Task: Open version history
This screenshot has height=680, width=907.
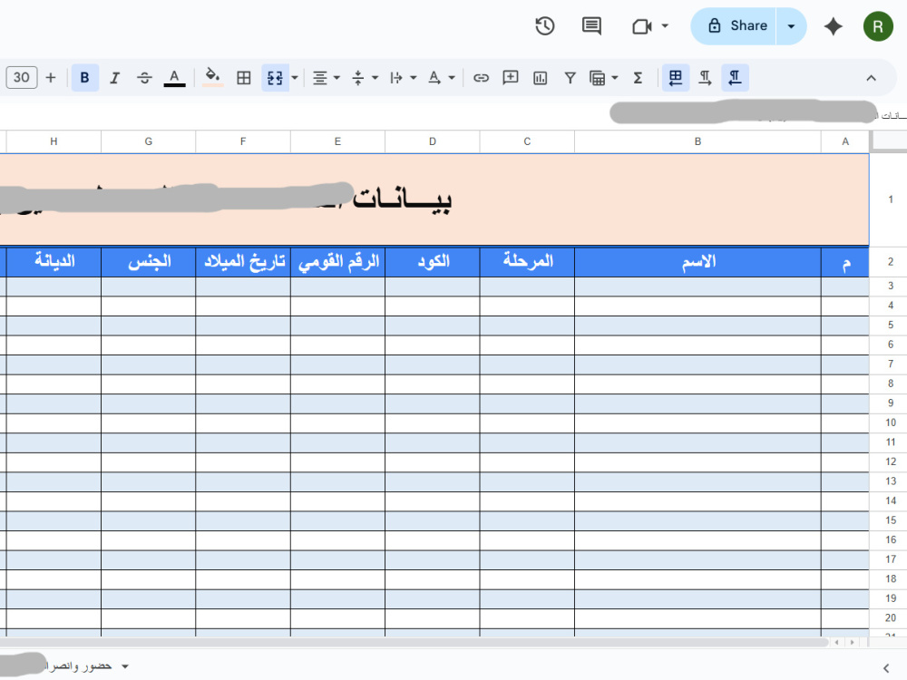Action: coord(544,26)
